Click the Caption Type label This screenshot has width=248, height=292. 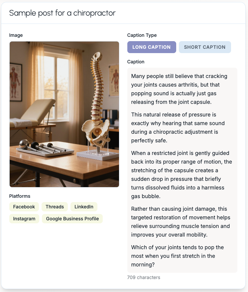tap(142, 35)
